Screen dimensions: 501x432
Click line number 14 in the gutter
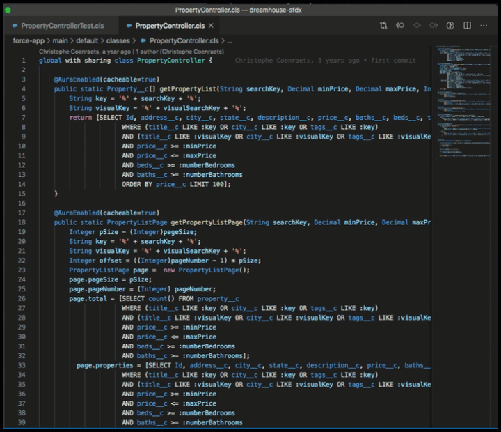click(x=22, y=185)
